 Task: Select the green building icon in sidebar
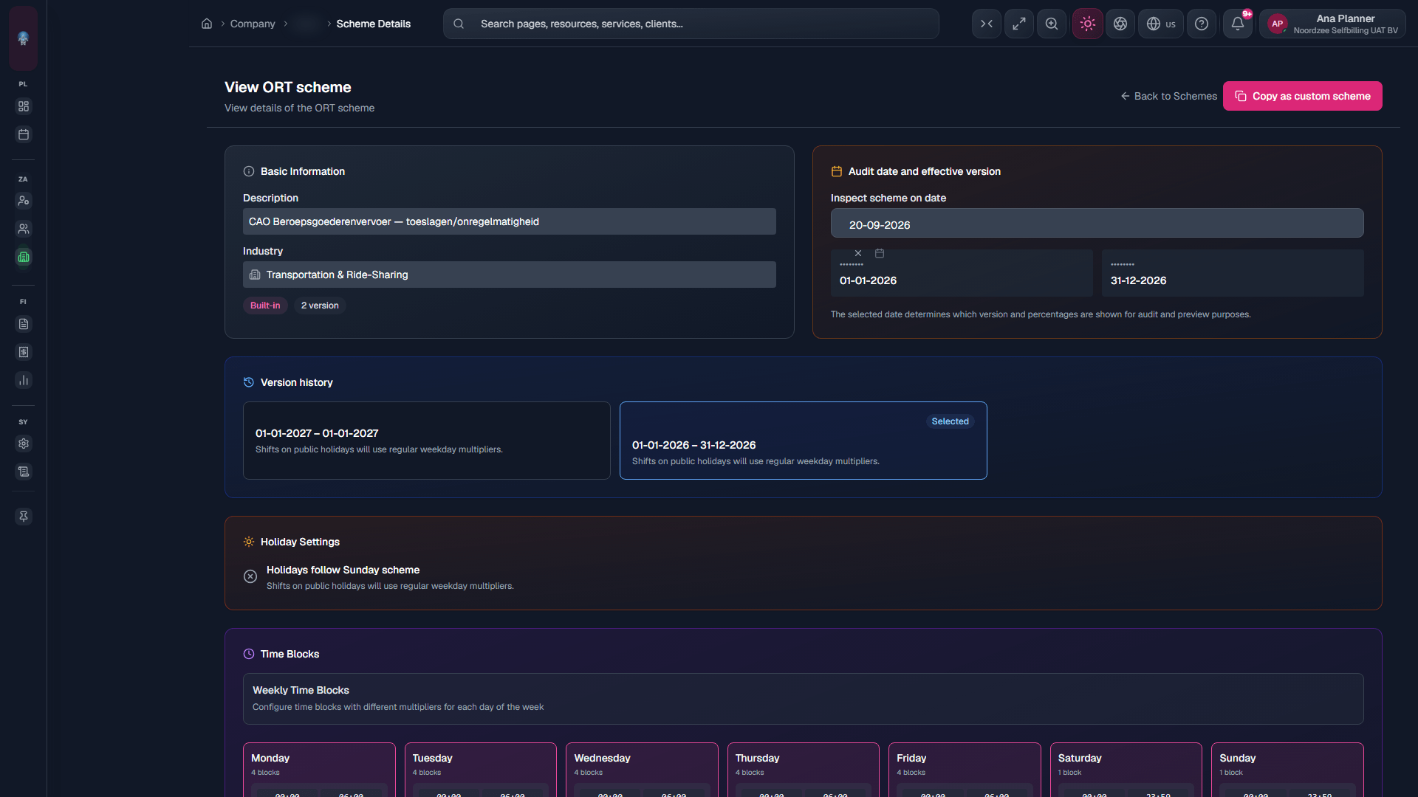[x=24, y=257]
